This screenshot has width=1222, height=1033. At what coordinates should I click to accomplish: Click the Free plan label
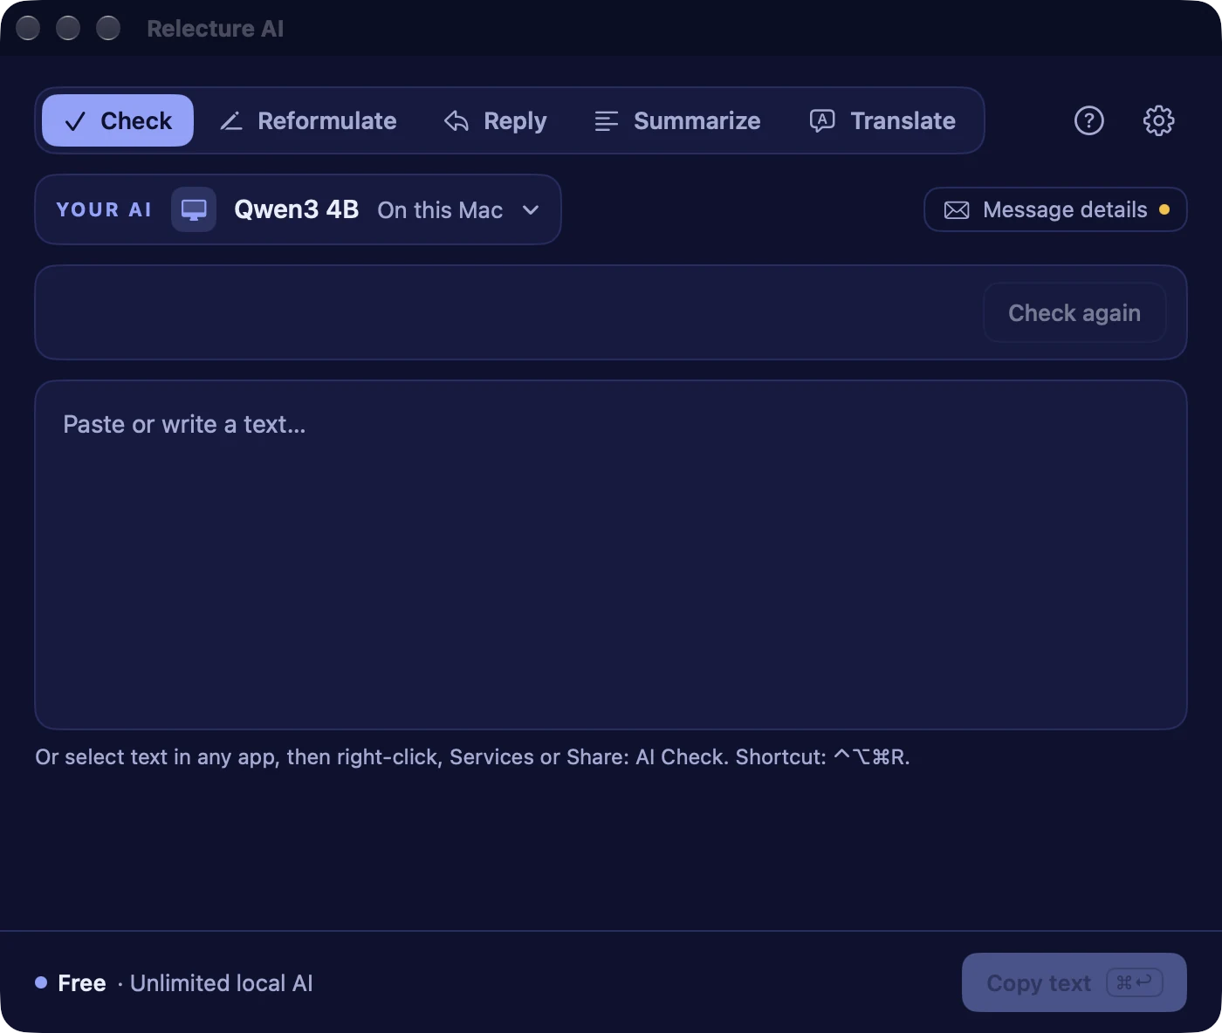tap(81, 983)
